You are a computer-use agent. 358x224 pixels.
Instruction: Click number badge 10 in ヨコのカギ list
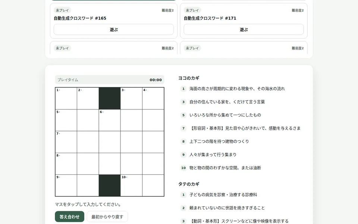click(x=183, y=168)
